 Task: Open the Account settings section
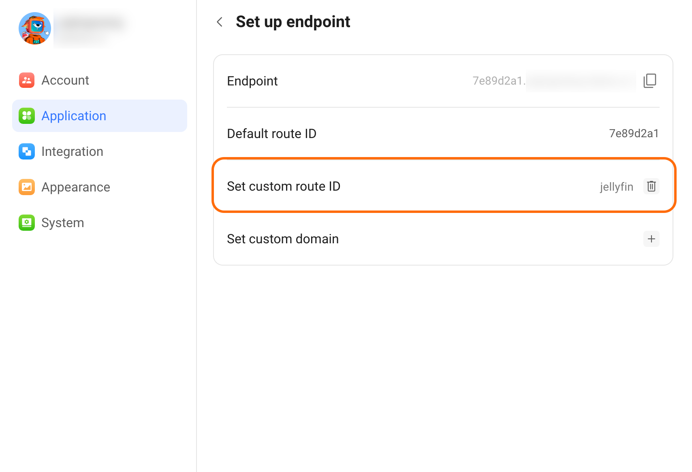coord(100,80)
